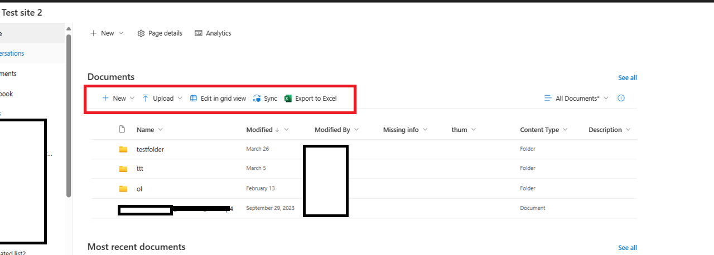Click the Test site 2 site title

coord(22,12)
